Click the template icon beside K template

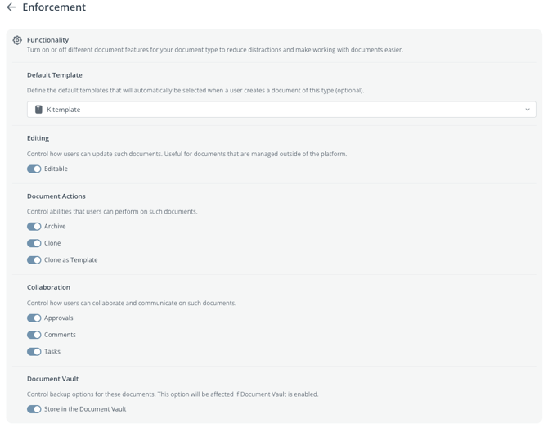(38, 110)
